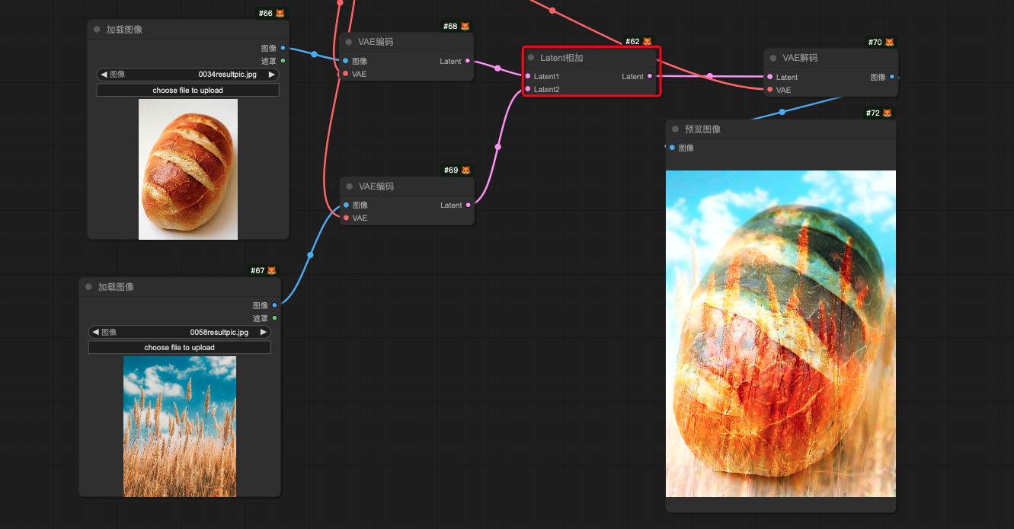Image resolution: width=1014 pixels, height=529 pixels.
Task: Click the VAE input port of VAE编码 #69
Action: (x=345, y=218)
